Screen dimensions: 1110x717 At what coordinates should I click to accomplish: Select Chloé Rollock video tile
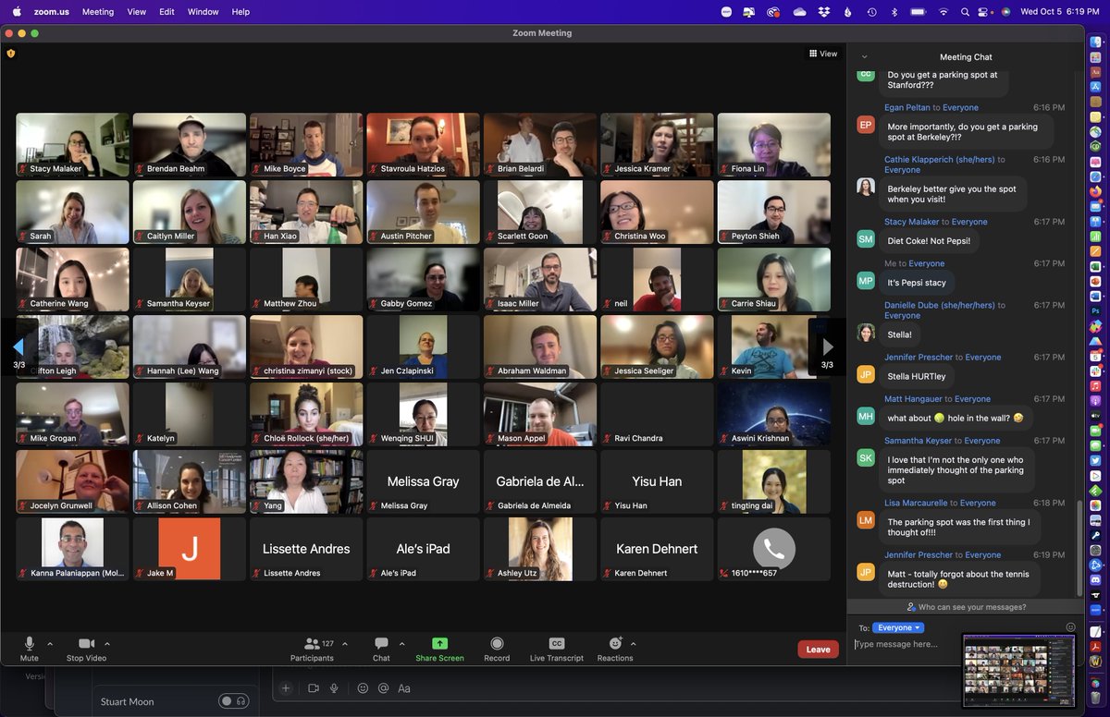(306, 414)
